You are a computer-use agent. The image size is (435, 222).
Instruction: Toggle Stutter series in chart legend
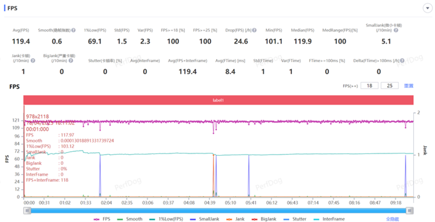tap(294, 219)
